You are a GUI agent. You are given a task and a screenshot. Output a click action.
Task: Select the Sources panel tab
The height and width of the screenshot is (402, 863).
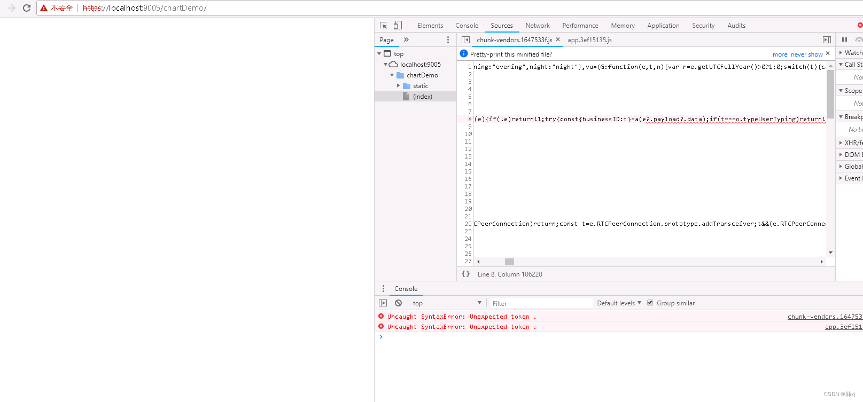coord(501,26)
